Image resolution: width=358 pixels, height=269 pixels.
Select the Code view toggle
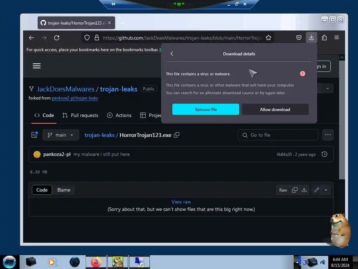coord(42,190)
